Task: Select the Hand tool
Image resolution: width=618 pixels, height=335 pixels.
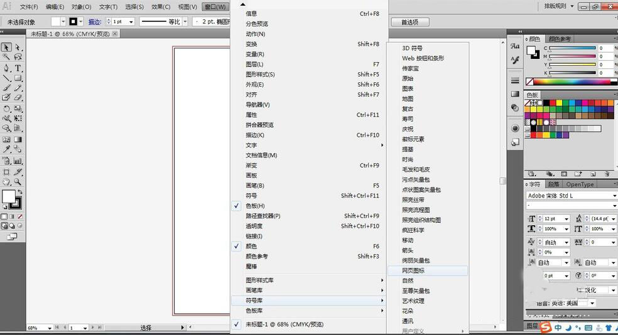Action: click(x=6, y=182)
